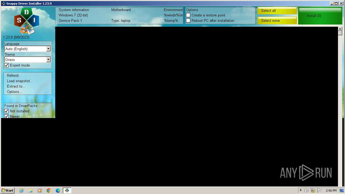Enable Create a restore point
The image size is (345, 194).
pos(188,15)
